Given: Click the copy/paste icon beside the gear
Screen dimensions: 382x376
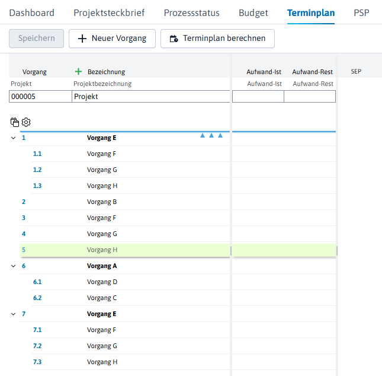Looking at the screenshot, I should 15,122.
